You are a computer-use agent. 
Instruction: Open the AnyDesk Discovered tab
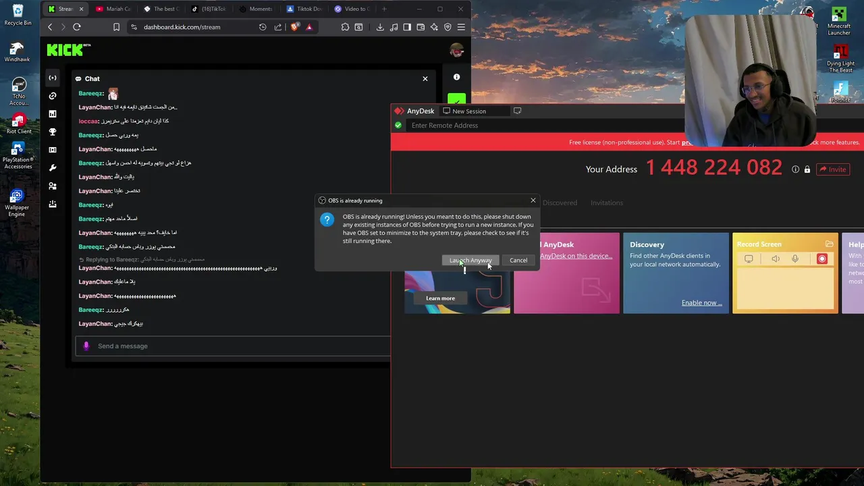pos(560,202)
